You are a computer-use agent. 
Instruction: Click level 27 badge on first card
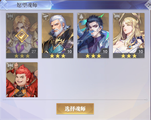pos(34,51)
